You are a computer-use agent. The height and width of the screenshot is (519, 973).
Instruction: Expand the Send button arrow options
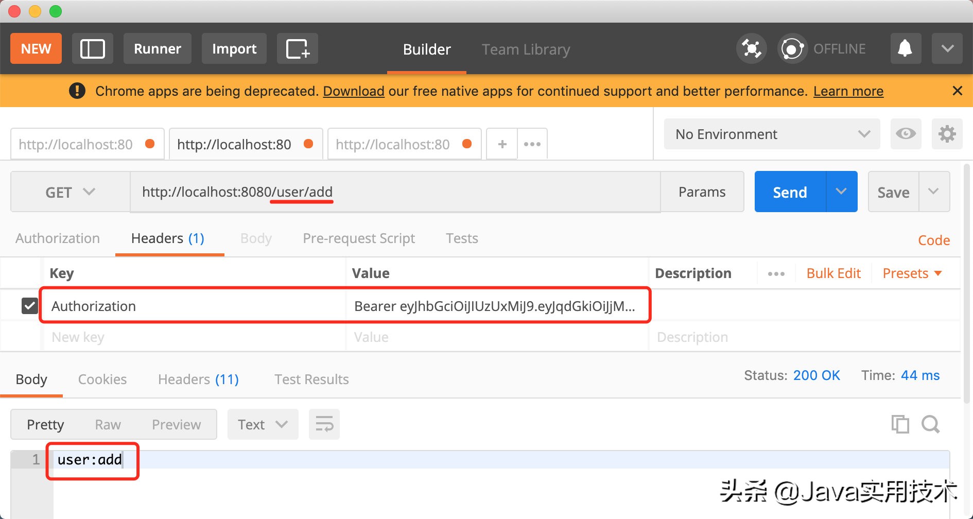[841, 192]
